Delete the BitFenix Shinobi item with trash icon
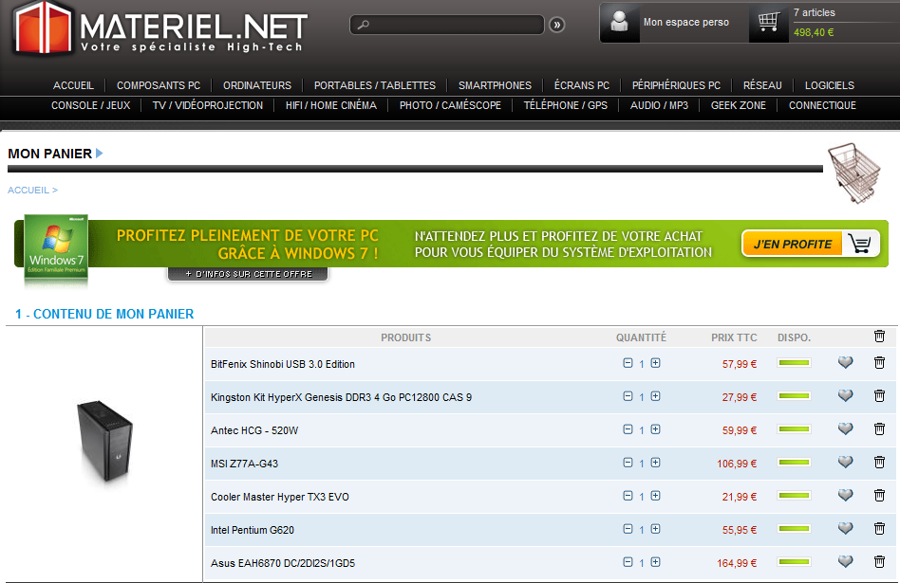The image size is (900, 583). tap(879, 363)
